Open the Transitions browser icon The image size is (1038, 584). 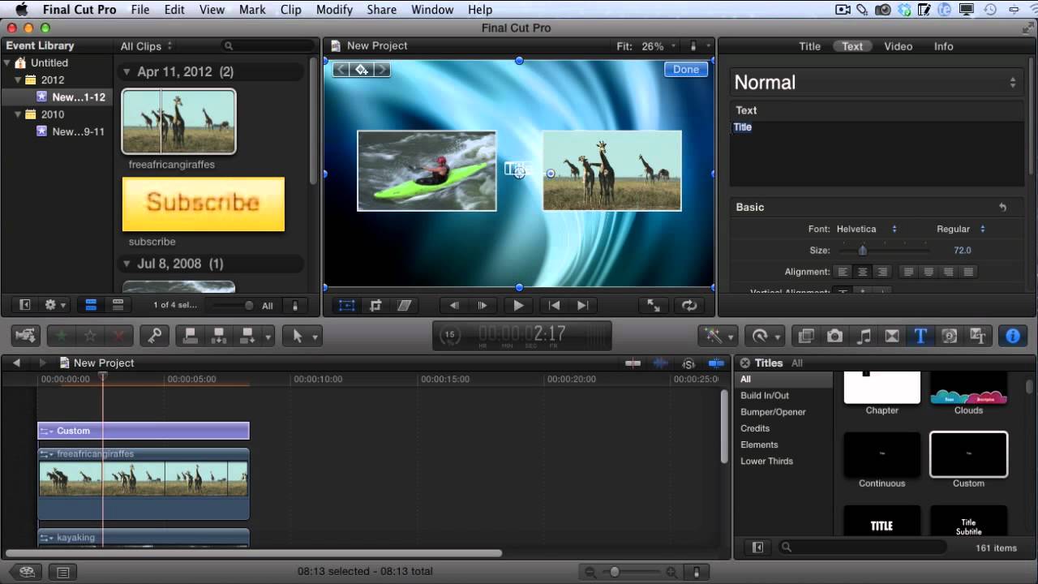tap(892, 336)
